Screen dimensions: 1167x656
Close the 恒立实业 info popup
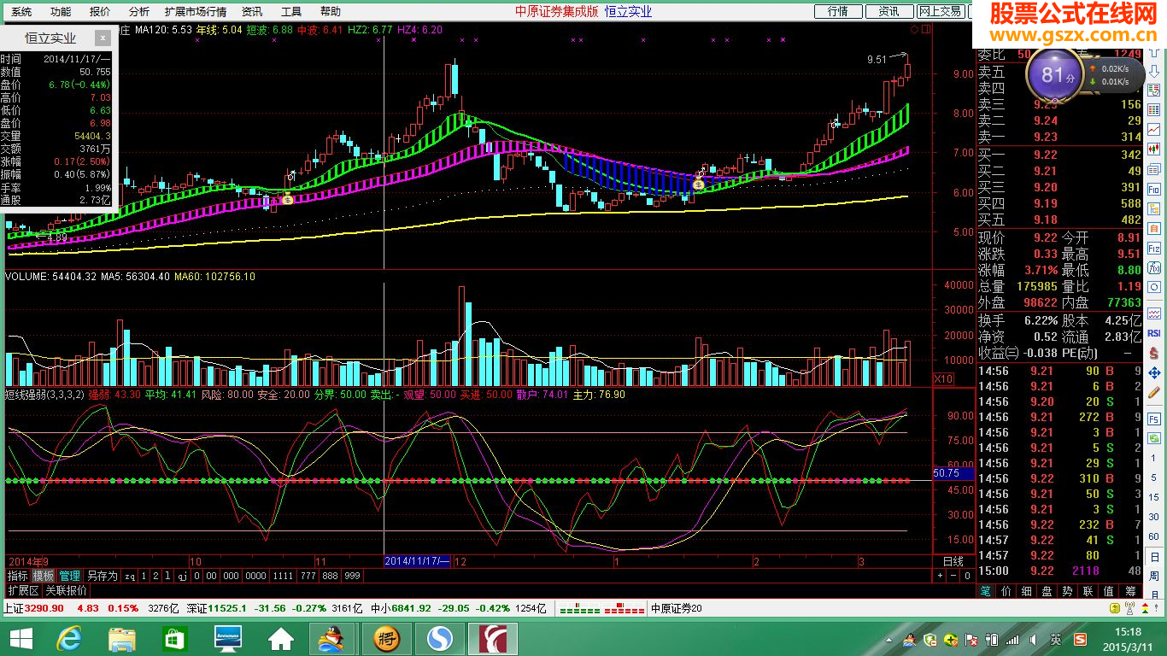pyautogui.click(x=103, y=38)
